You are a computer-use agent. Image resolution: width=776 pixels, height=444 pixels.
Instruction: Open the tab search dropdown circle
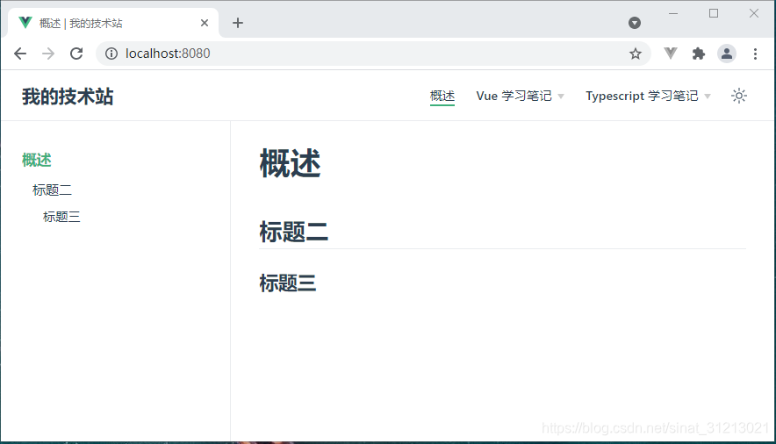click(635, 23)
